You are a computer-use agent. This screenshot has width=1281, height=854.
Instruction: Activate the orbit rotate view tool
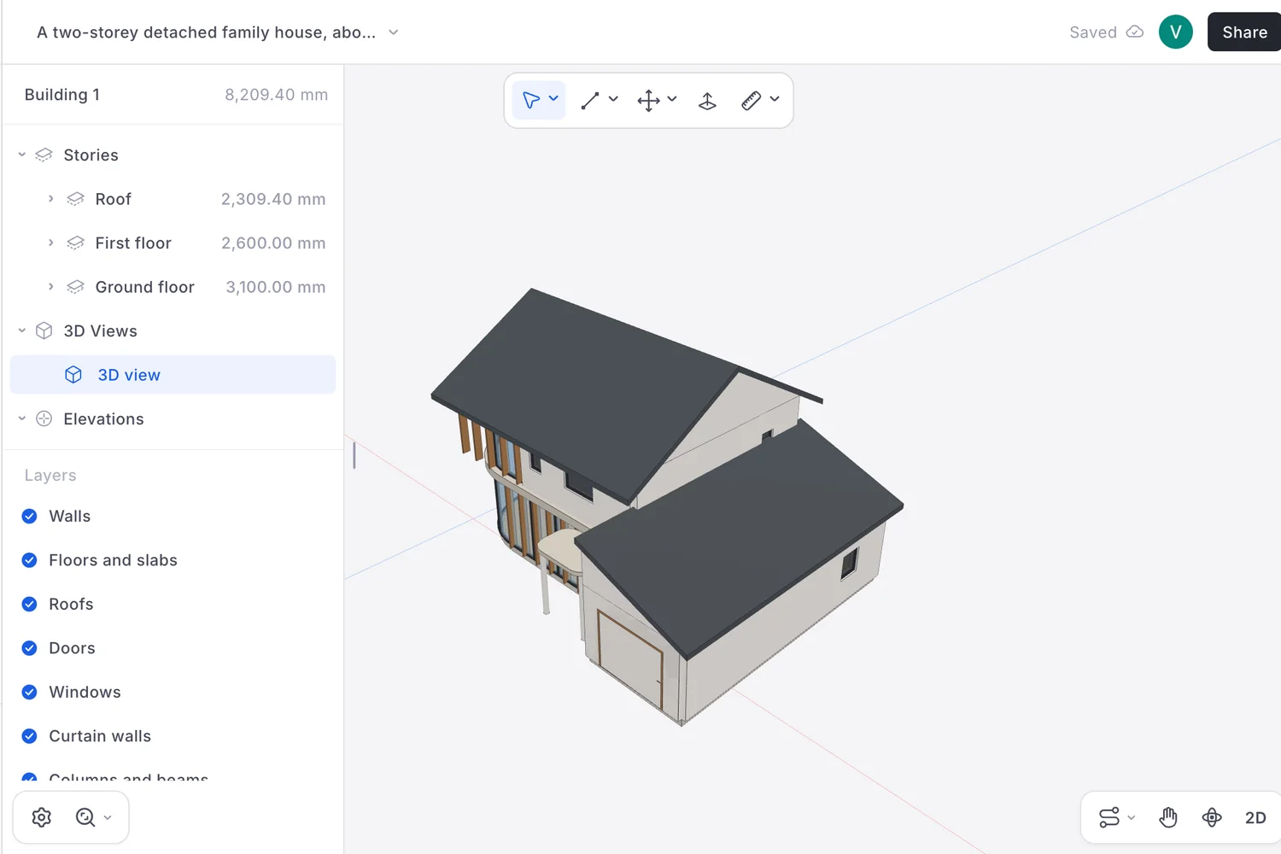(1211, 817)
